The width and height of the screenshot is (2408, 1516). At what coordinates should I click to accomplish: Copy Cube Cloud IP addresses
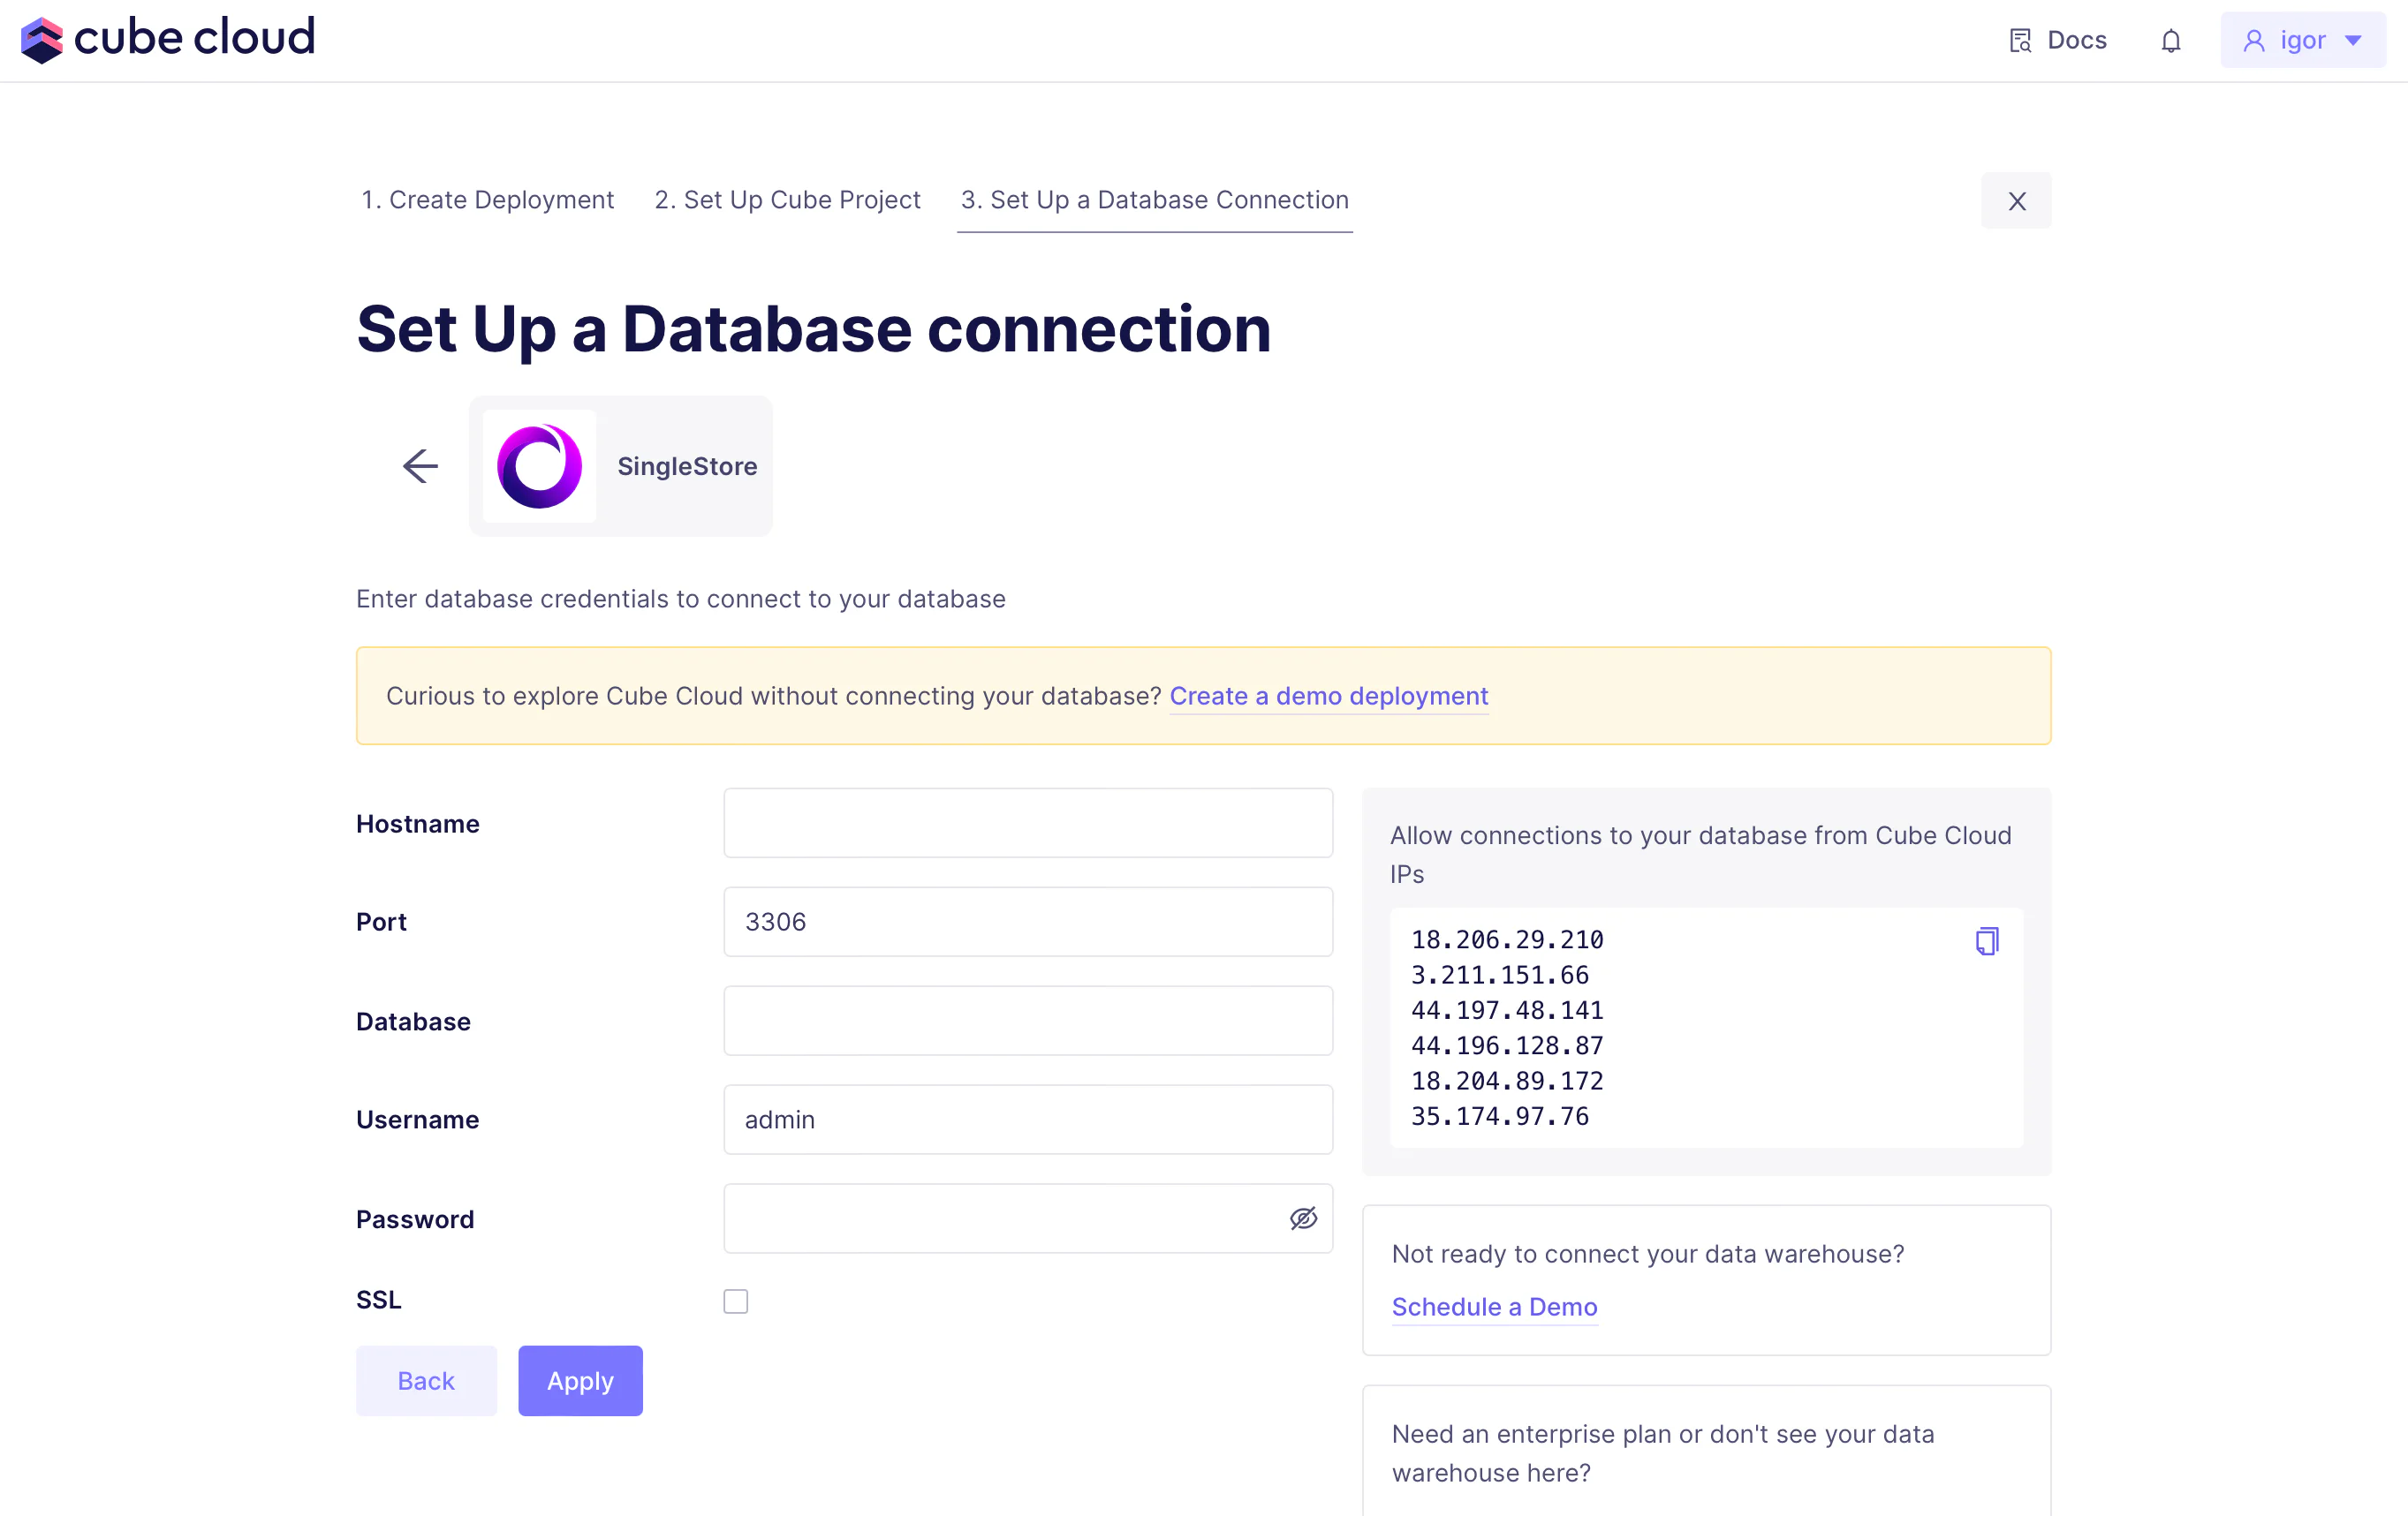[x=1986, y=941]
